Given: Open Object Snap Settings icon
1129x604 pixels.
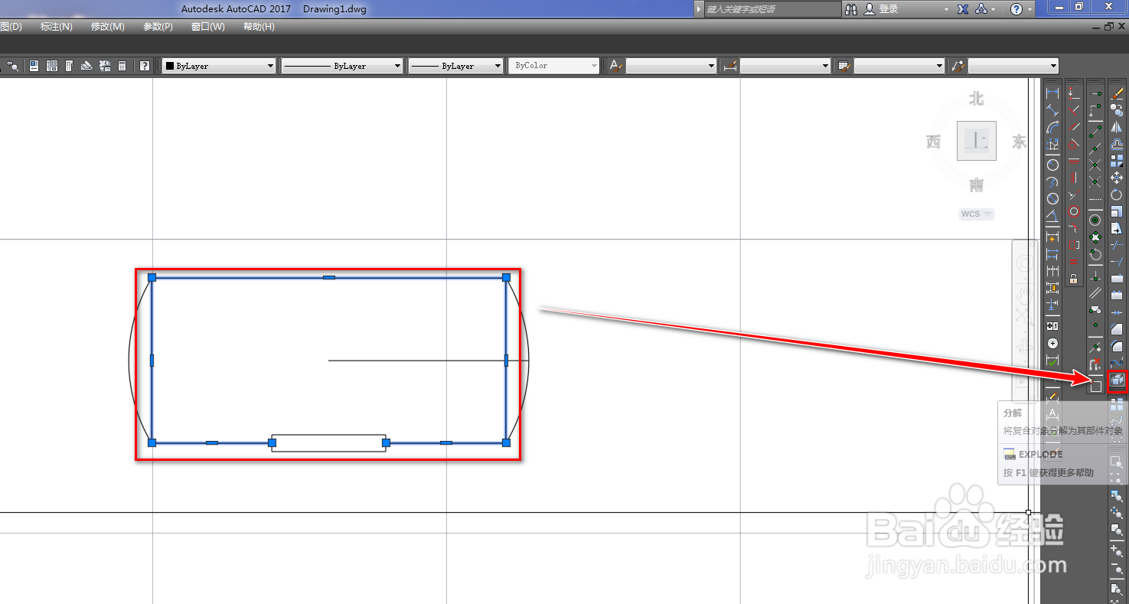Looking at the screenshot, I should [x=1095, y=386].
